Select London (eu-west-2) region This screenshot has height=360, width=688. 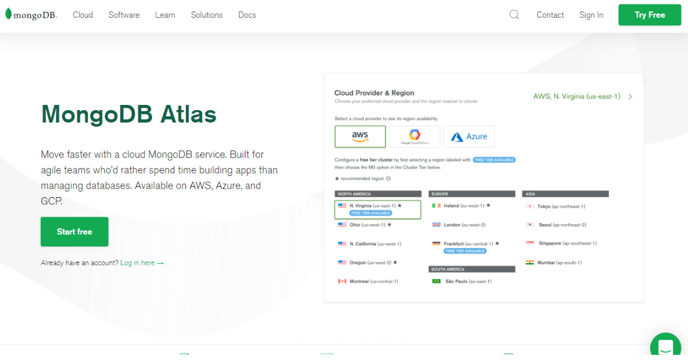coord(464,225)
